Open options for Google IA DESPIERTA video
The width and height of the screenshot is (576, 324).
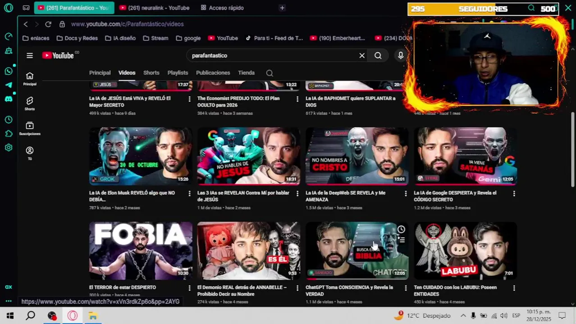pos(514,193)
